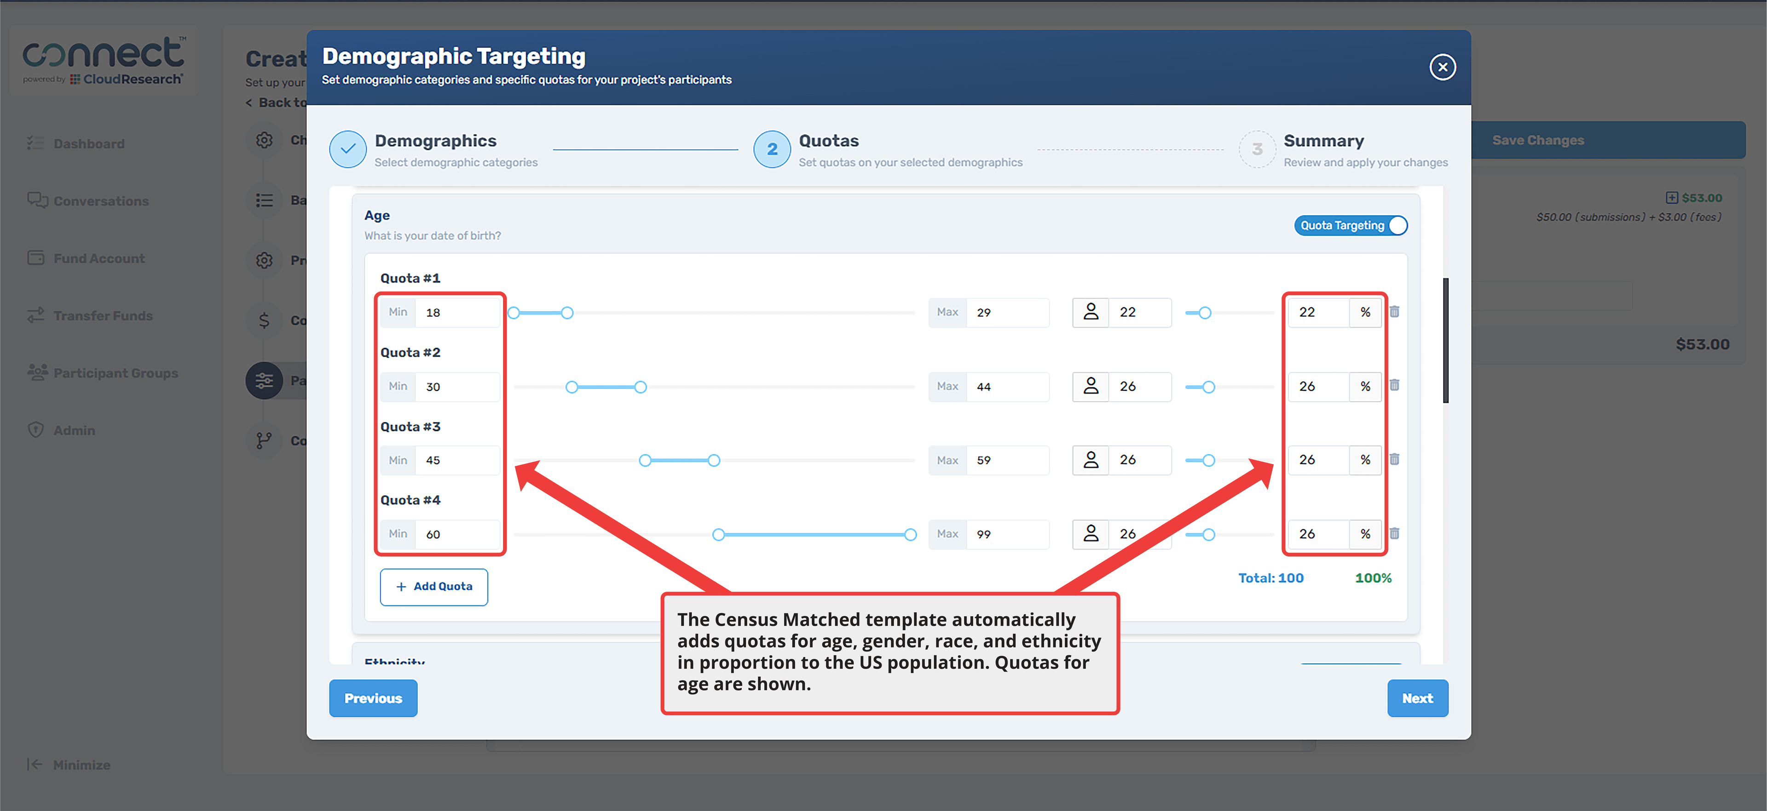
Task: Close the Demographic Targeting dialog
Action: tap(1442, 67)
